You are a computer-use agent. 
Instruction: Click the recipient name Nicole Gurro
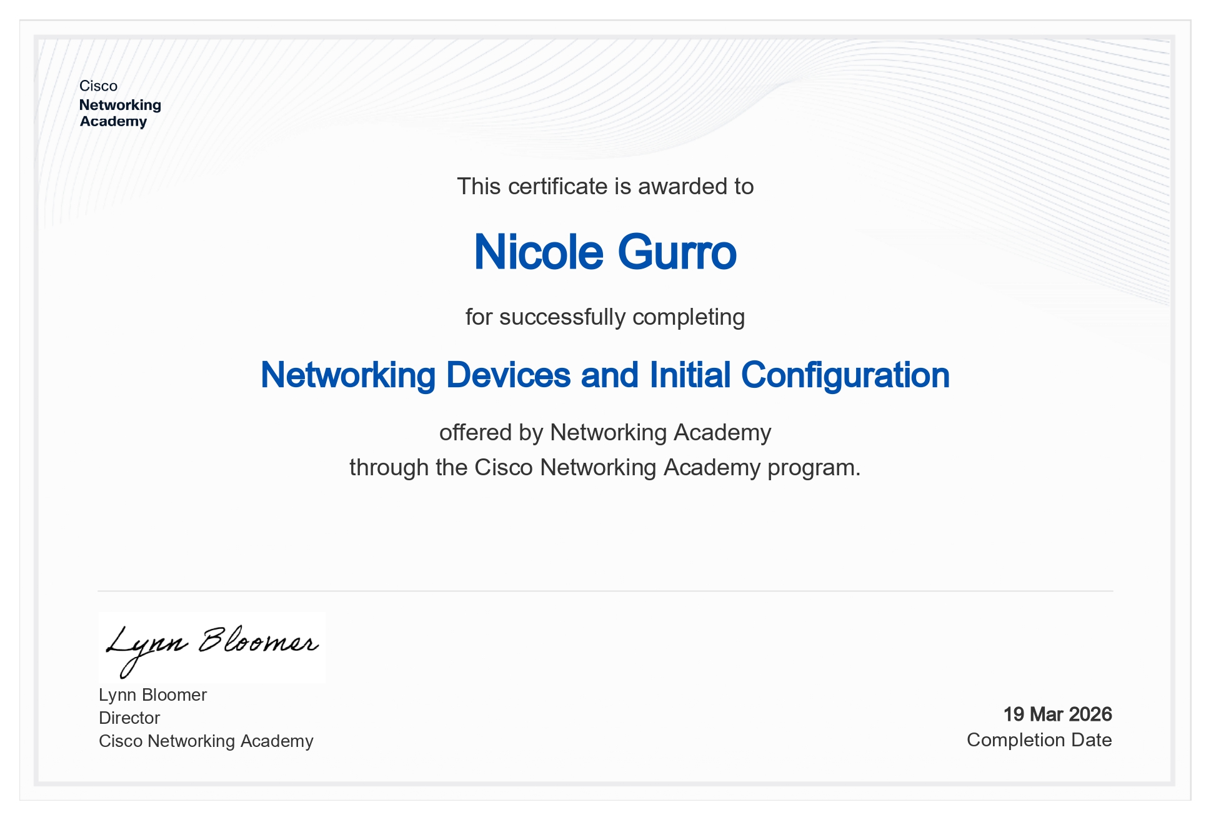tap(604, 252)
